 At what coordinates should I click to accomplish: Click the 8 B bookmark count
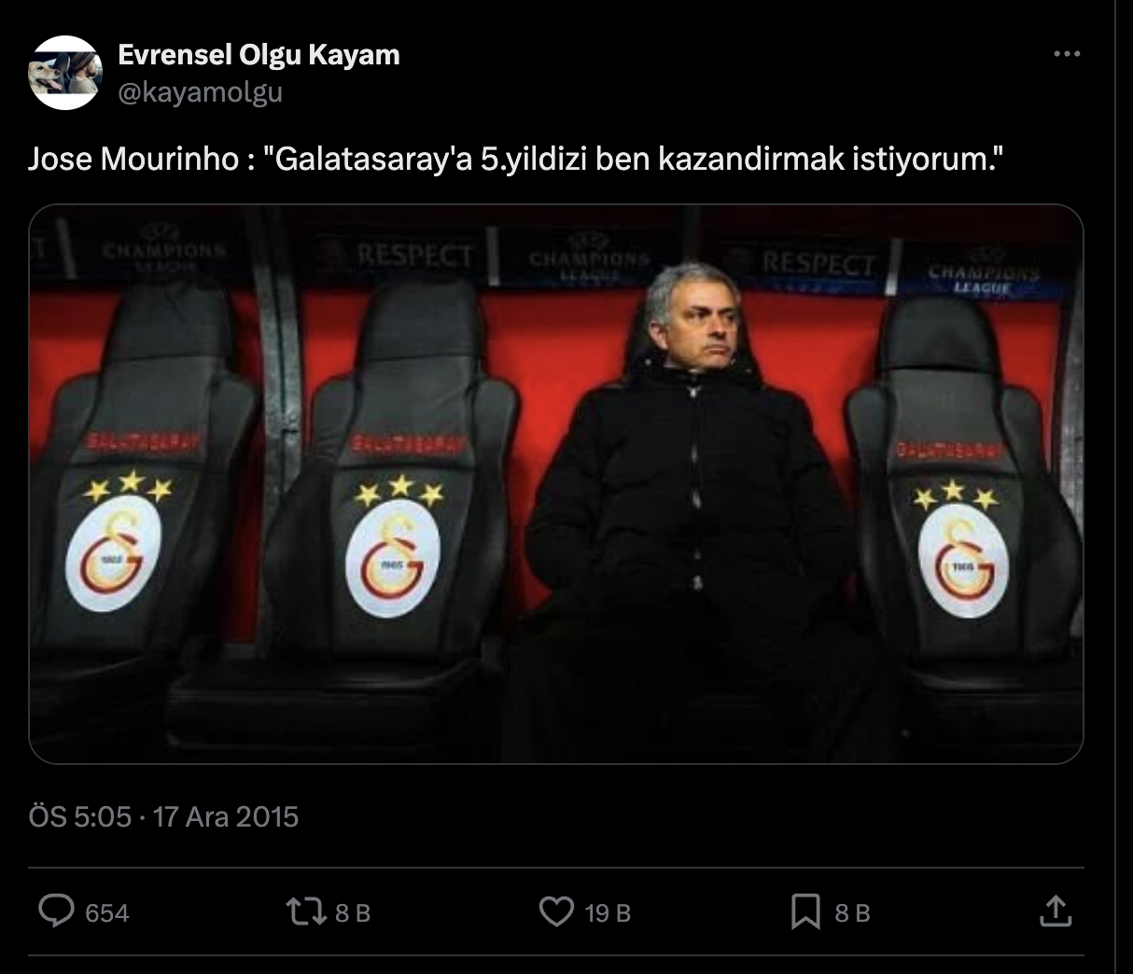(x=852, y=912)
